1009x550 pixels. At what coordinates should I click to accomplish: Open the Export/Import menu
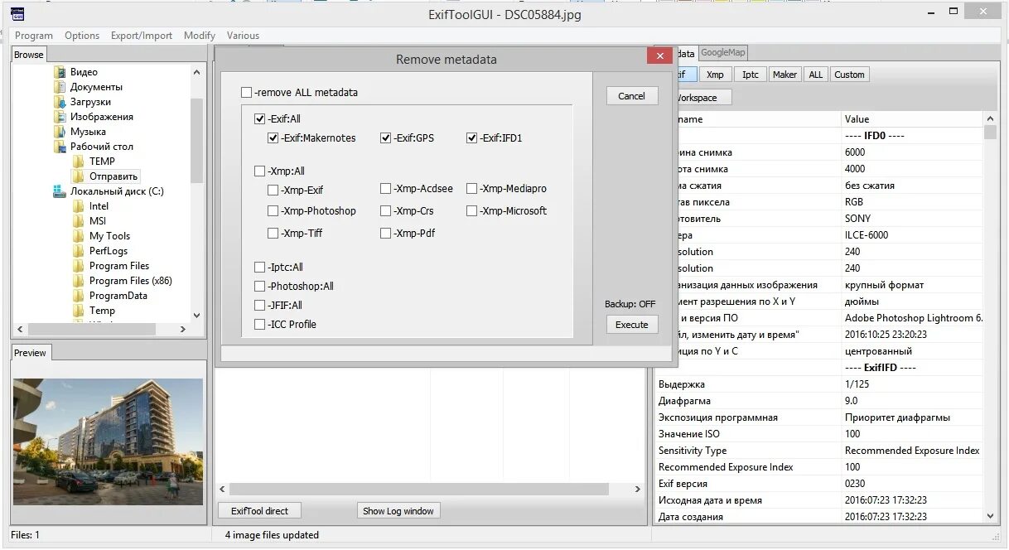click(142, 36)
